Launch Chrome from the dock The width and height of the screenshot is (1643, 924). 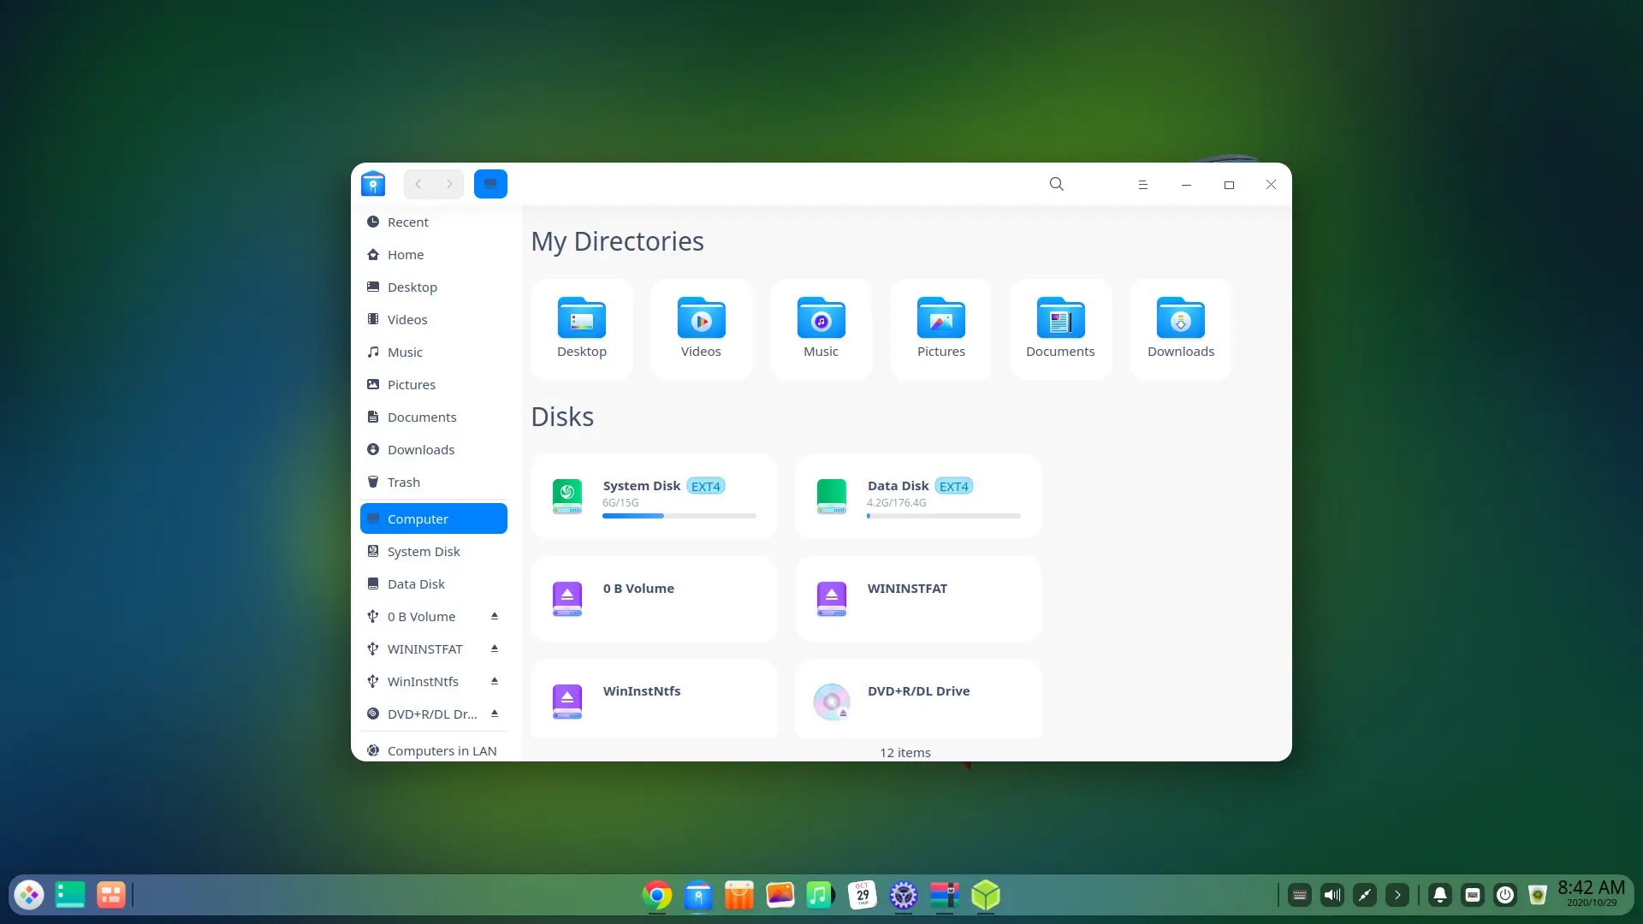[x=657, y=895]
